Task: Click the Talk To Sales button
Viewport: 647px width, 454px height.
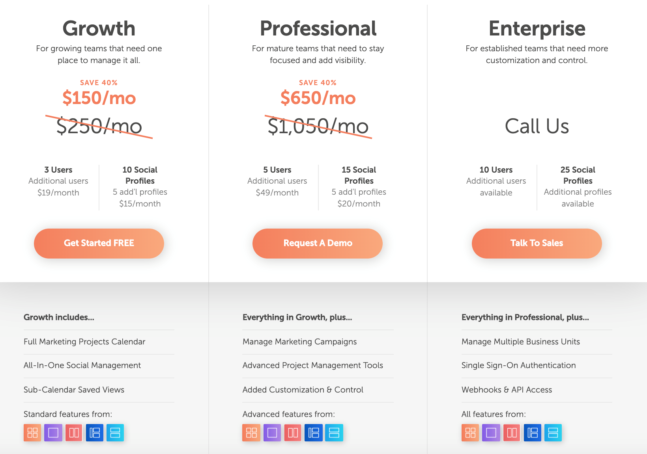Action: pyautogui.click(x=537, y=243)
